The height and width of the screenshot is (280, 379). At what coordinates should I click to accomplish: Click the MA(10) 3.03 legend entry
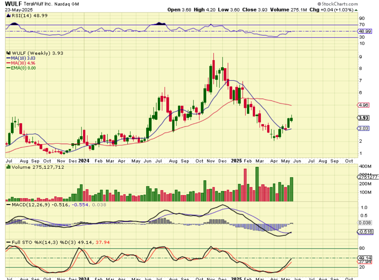[x=22, y=58]
